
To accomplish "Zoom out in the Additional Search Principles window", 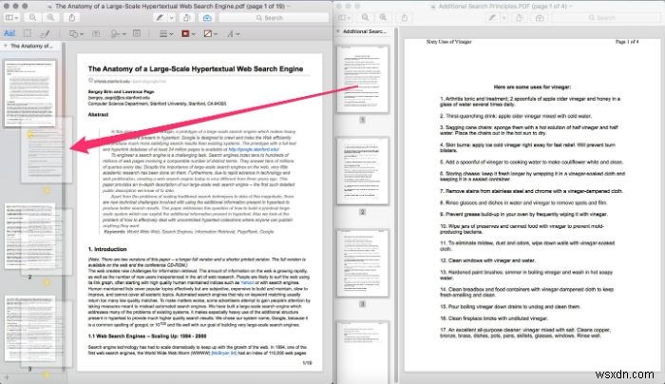I will 365,17.
